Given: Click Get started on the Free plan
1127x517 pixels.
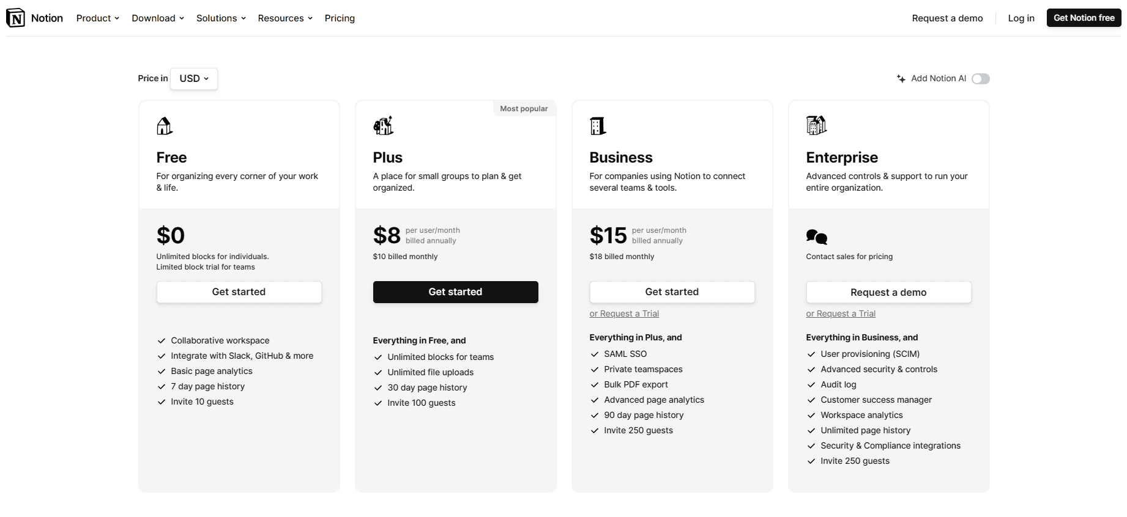Looking at the screenshot, I should 239,292.
